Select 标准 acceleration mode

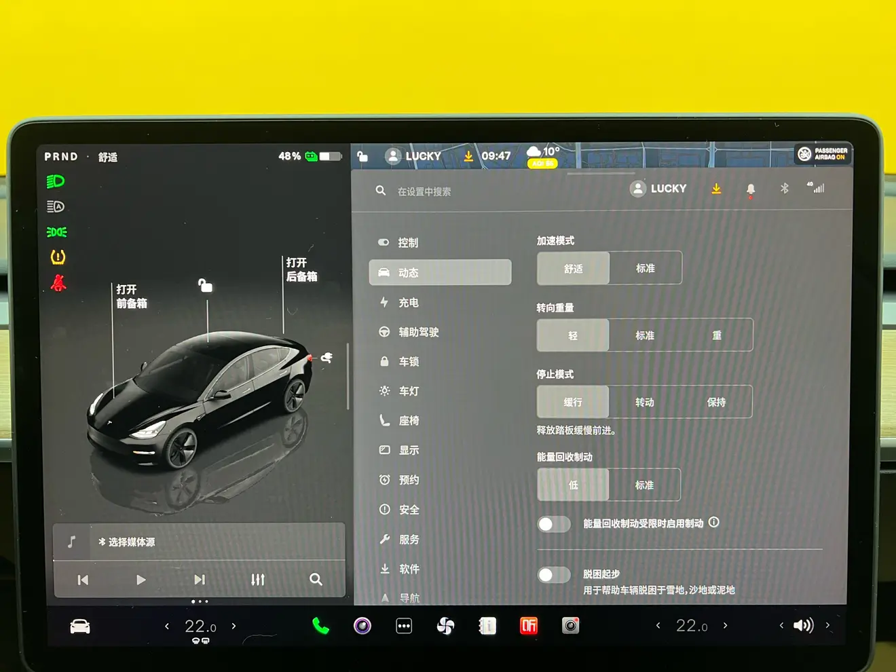[x=645, y=269]
